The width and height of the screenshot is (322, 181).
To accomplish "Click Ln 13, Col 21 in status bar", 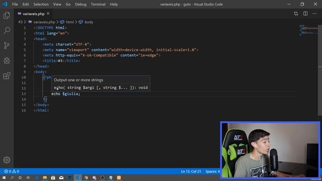I will pyautogui.click(x=191, y=171).
